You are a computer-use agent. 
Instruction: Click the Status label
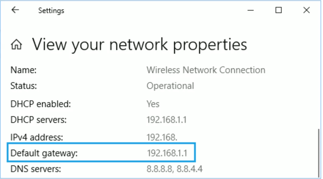pos(24,86)
